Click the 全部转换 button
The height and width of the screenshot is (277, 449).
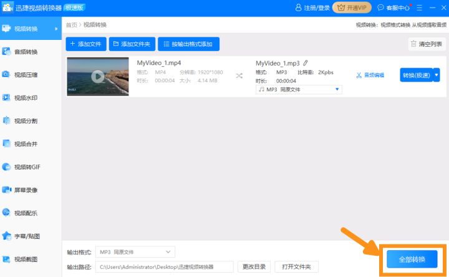pyautogui.click(x=412, y=260)
